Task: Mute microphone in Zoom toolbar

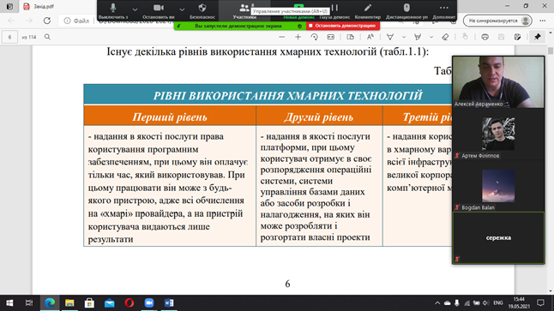Action: (113, 10)
